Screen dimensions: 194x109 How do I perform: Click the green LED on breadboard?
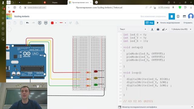(96, 85)
